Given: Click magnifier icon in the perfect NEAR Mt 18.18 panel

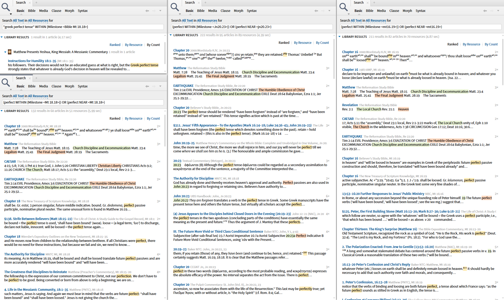Looking at the screenshot, I should 6,82.
